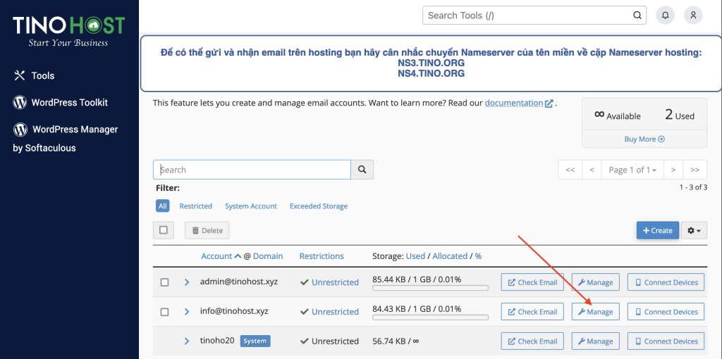The image size is (722, 359).
Task: Click the magnifier icon in Search Tools
Action: (x=637, y=15)
